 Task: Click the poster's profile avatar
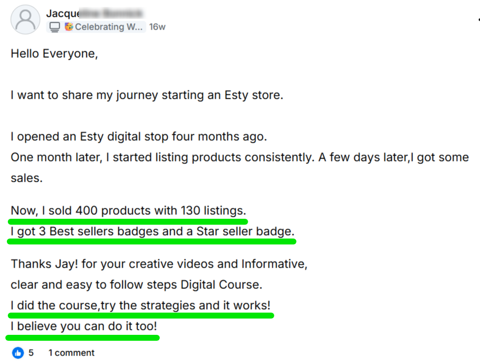(25, 20)
